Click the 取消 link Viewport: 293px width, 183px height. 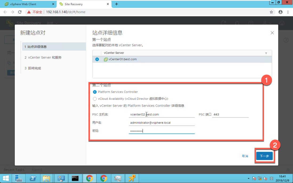[245, 156]
